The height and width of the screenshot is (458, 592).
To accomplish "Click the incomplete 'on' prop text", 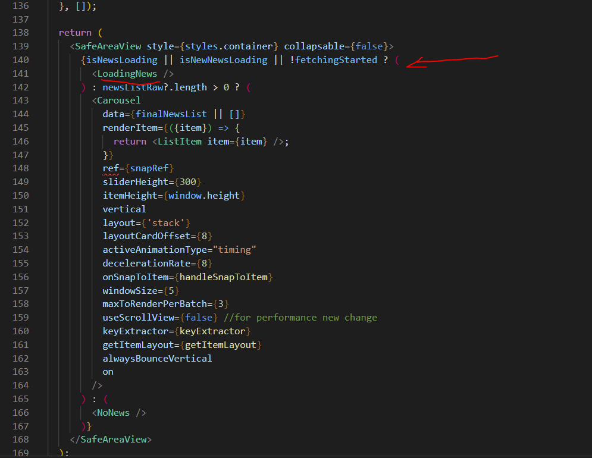I will (108, 372).
